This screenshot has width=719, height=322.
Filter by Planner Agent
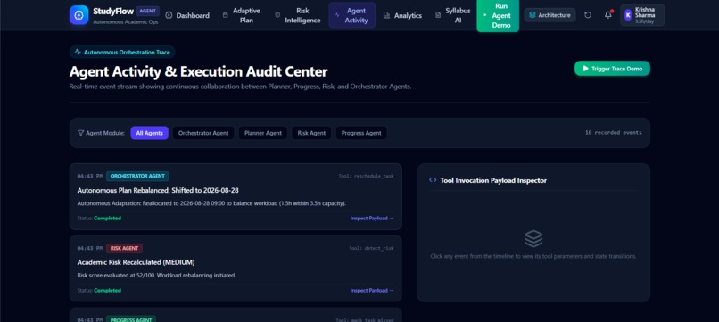coord(263,133)
